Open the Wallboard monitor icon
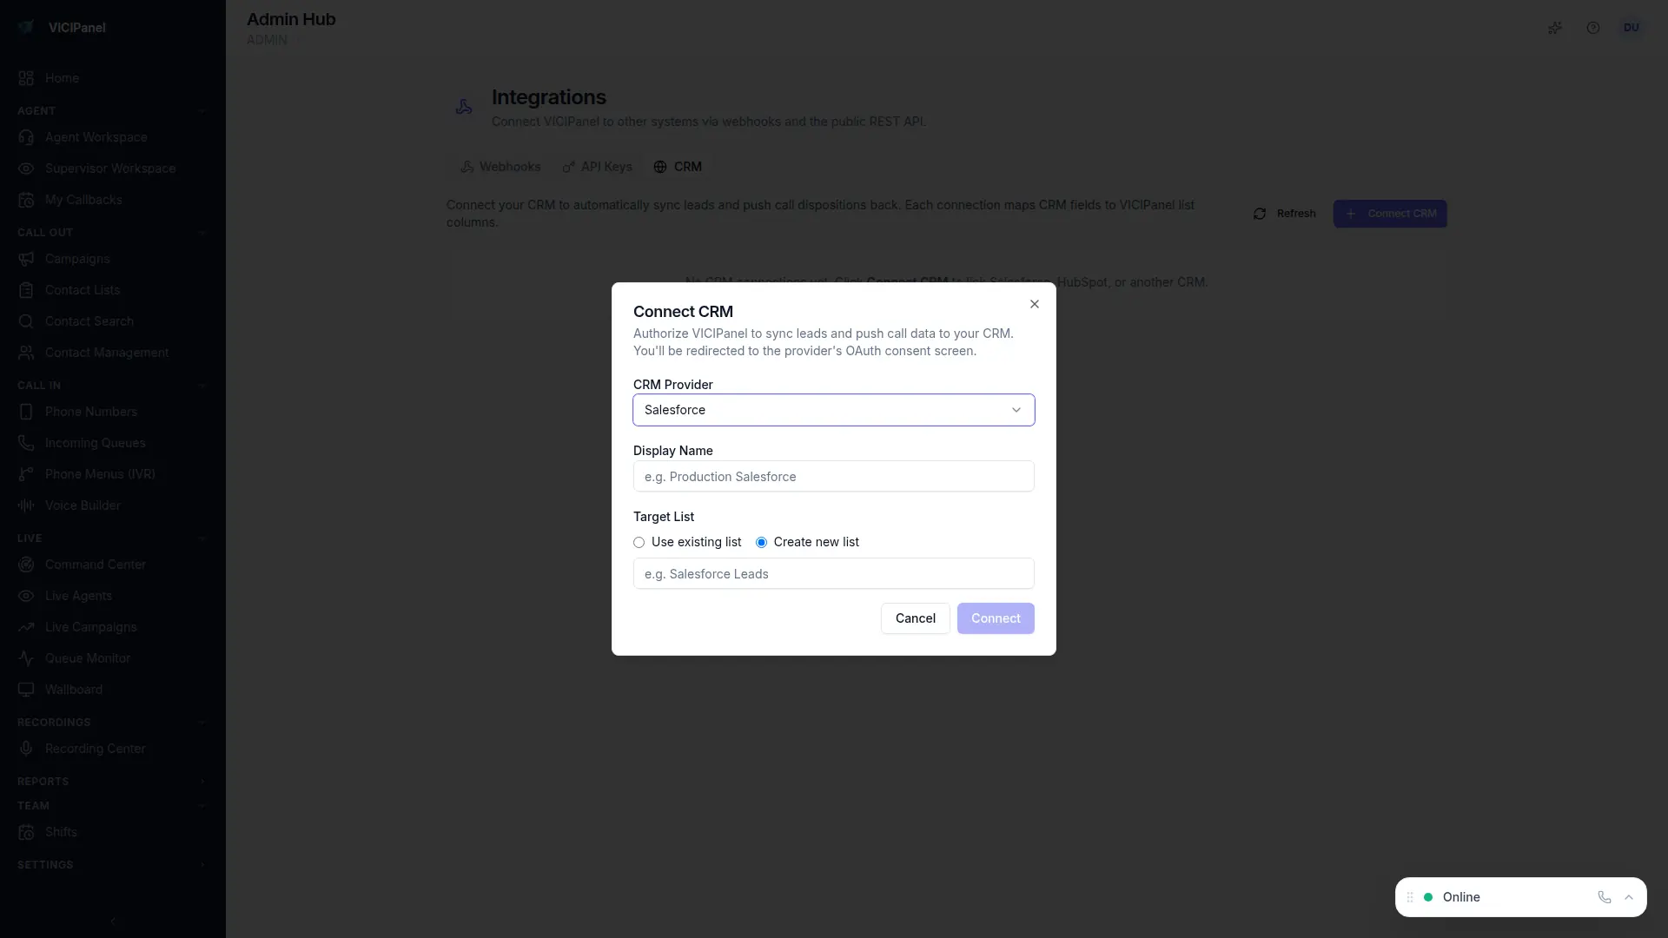1668x938 pixels. coord(26,690)
